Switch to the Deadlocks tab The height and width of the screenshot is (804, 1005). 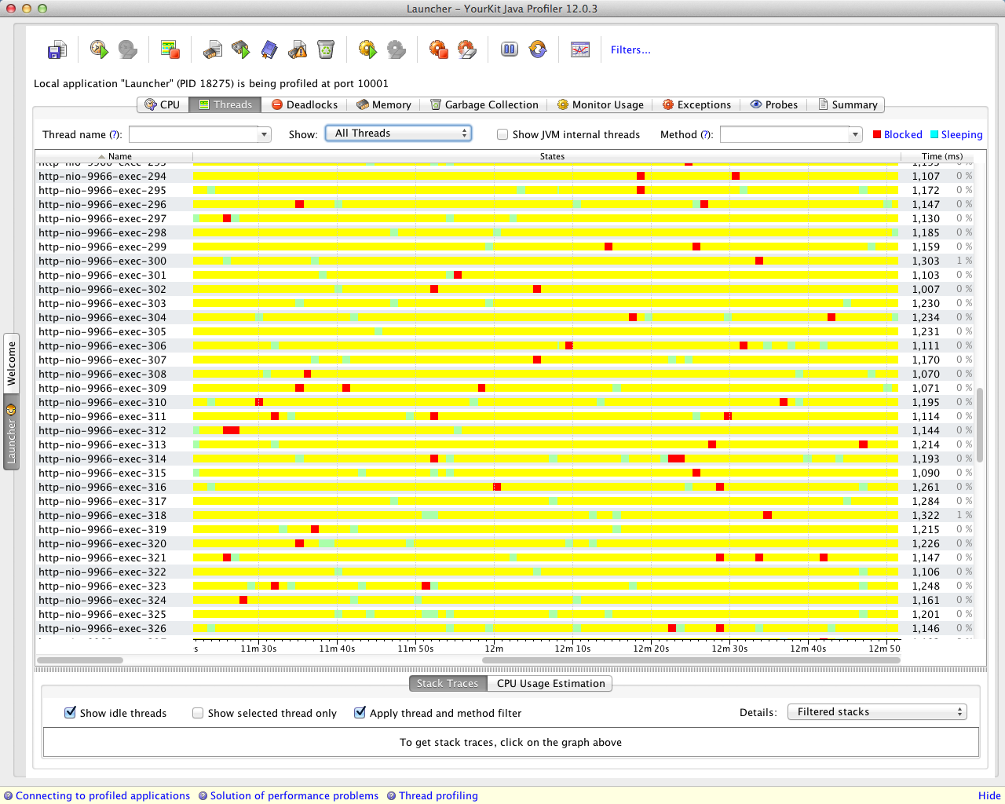305,104
